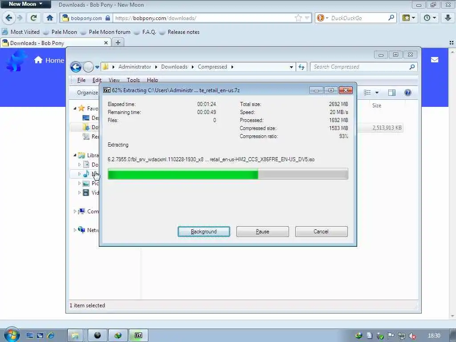Open the mail envelope icon on the page
The image size is (456, 342).
point(435,60)
